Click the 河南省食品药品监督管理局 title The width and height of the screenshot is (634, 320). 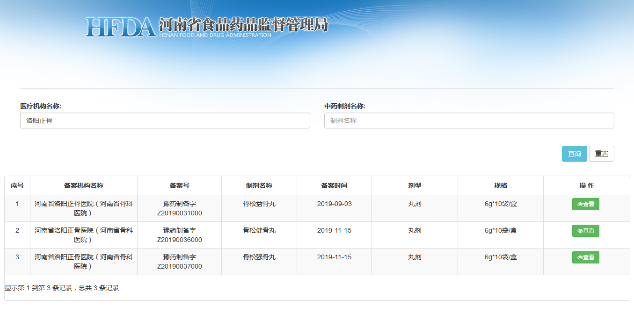243,24
